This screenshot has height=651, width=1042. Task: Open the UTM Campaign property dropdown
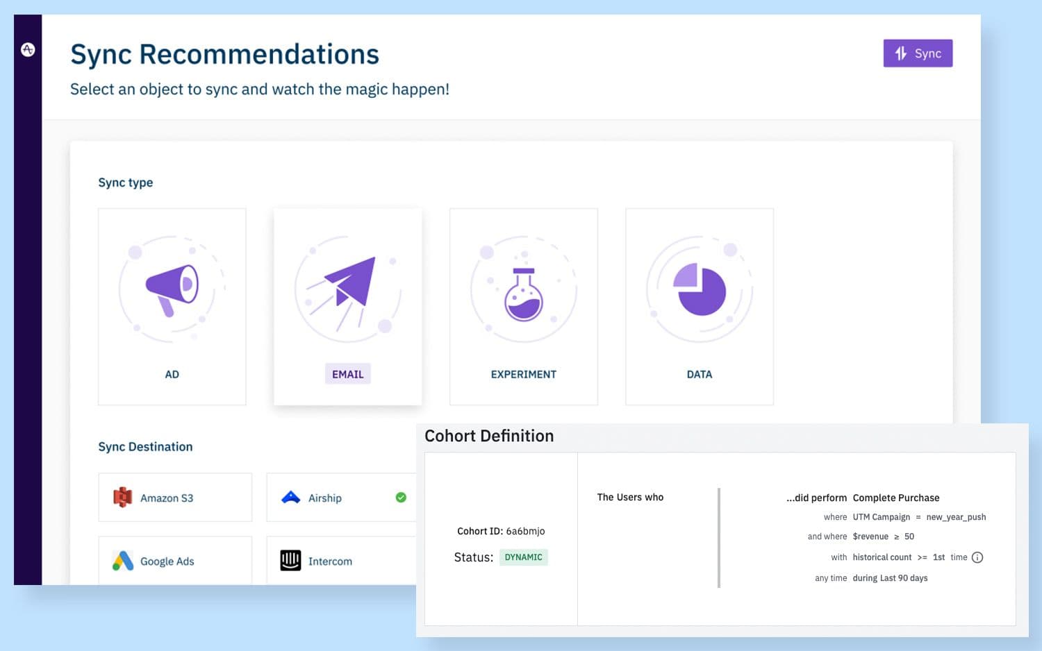pos(881,517)
